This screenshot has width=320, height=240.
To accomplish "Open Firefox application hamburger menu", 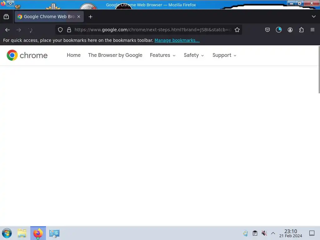I will 312,30.
